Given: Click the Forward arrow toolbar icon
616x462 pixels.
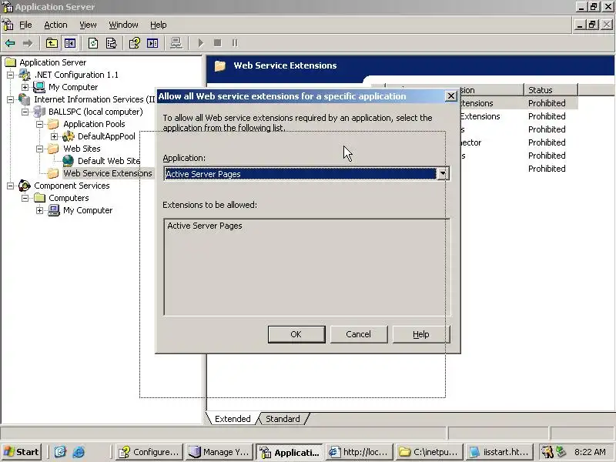Looking at the screenshot, I should click(28, 43).
